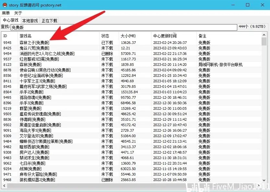
Task: Close the story window
Action: coord(263,5)
